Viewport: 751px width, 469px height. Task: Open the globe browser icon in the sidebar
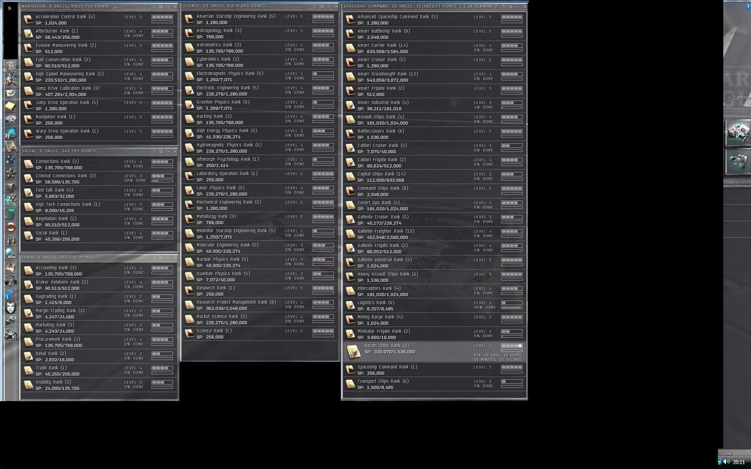point(11,254)
